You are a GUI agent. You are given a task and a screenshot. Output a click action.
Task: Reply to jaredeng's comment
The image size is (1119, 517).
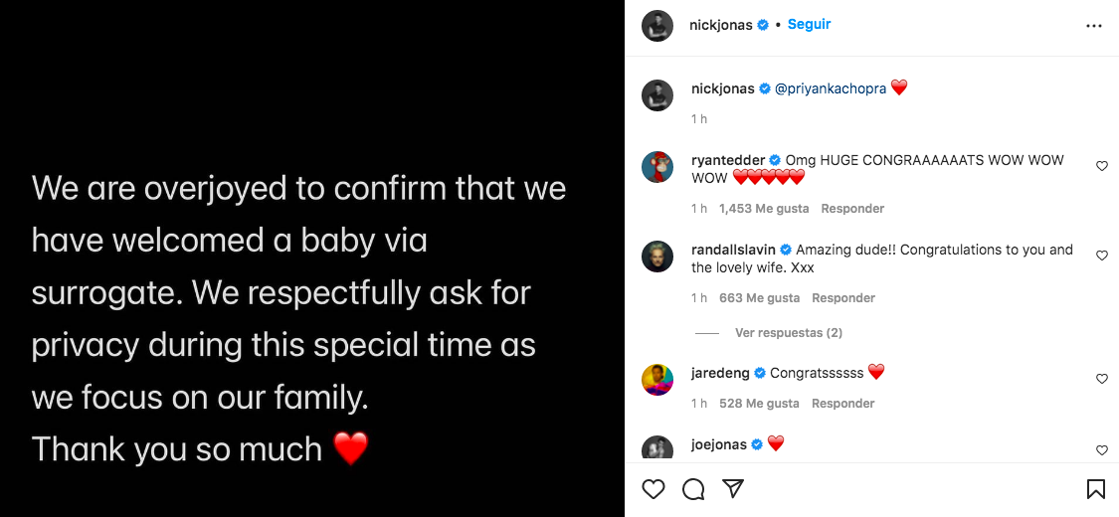coord(843,404)
